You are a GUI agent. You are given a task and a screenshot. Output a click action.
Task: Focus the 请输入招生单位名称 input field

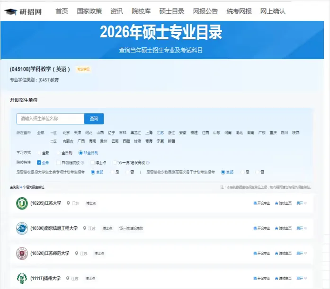tap(51, 119)
